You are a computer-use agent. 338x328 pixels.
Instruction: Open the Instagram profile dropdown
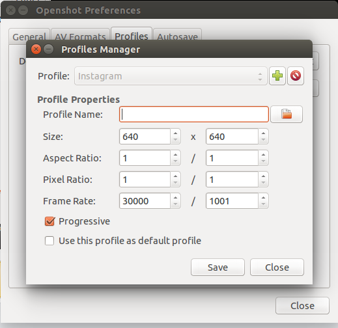171,76
